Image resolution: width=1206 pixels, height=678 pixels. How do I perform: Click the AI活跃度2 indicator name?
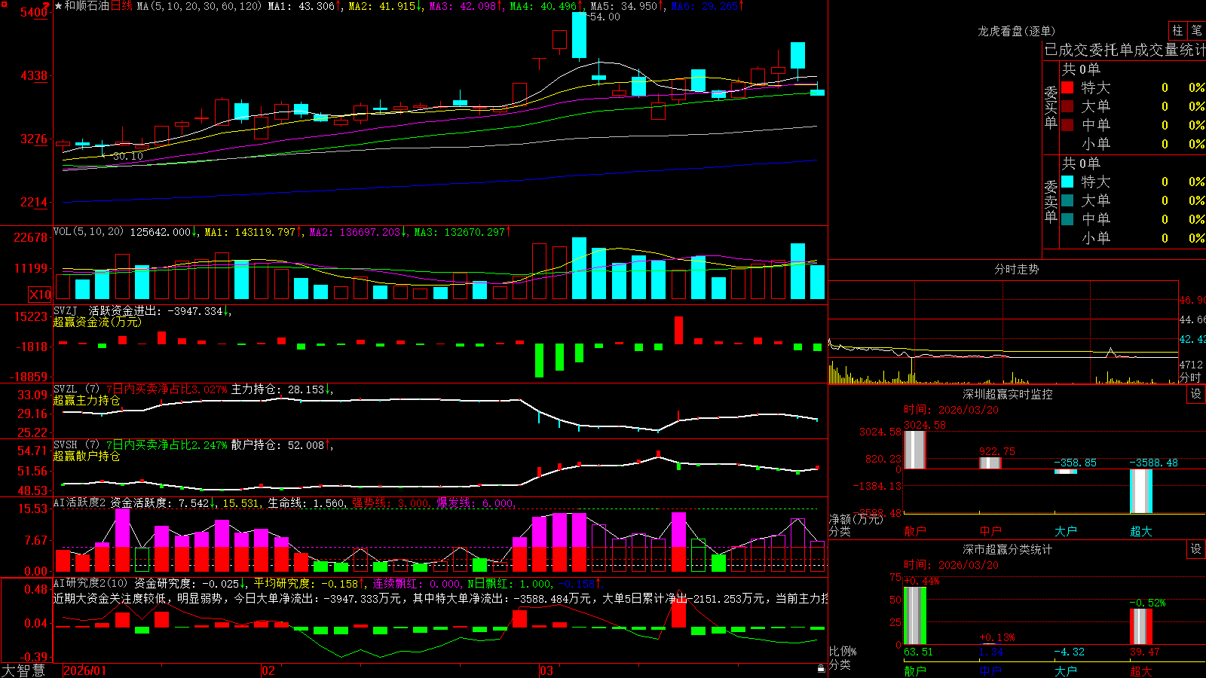(x=80, y=502)
